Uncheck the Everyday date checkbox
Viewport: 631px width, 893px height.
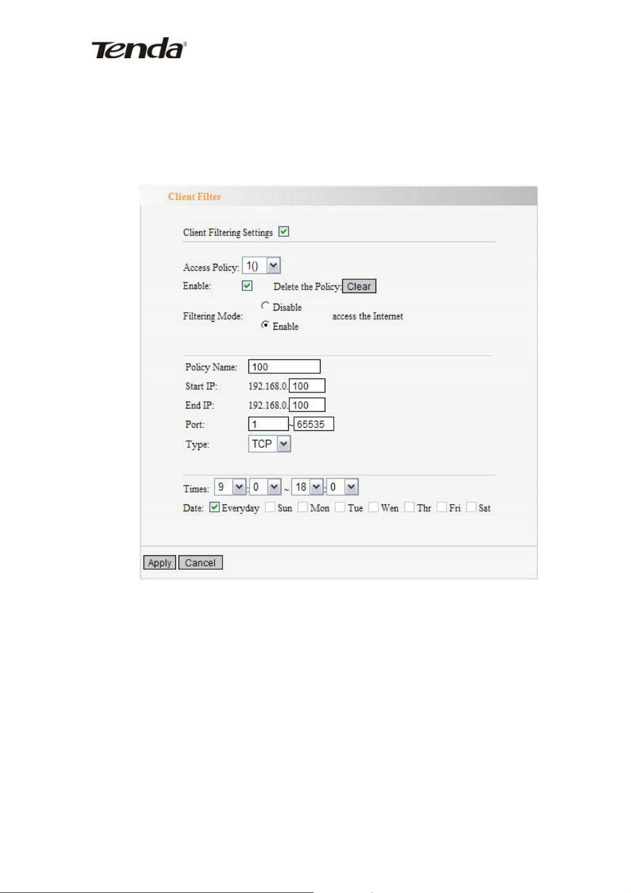pos(214,507)
